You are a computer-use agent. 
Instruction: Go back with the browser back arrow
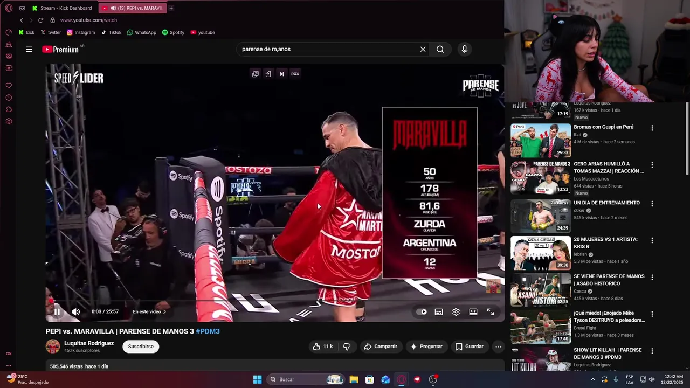[x=22, y=20]
